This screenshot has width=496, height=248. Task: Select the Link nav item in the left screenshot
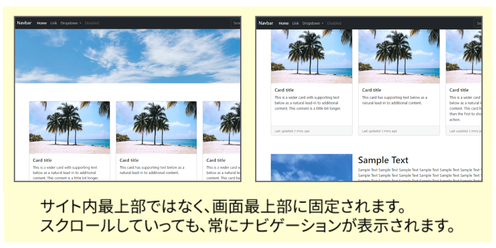[54, 23]
